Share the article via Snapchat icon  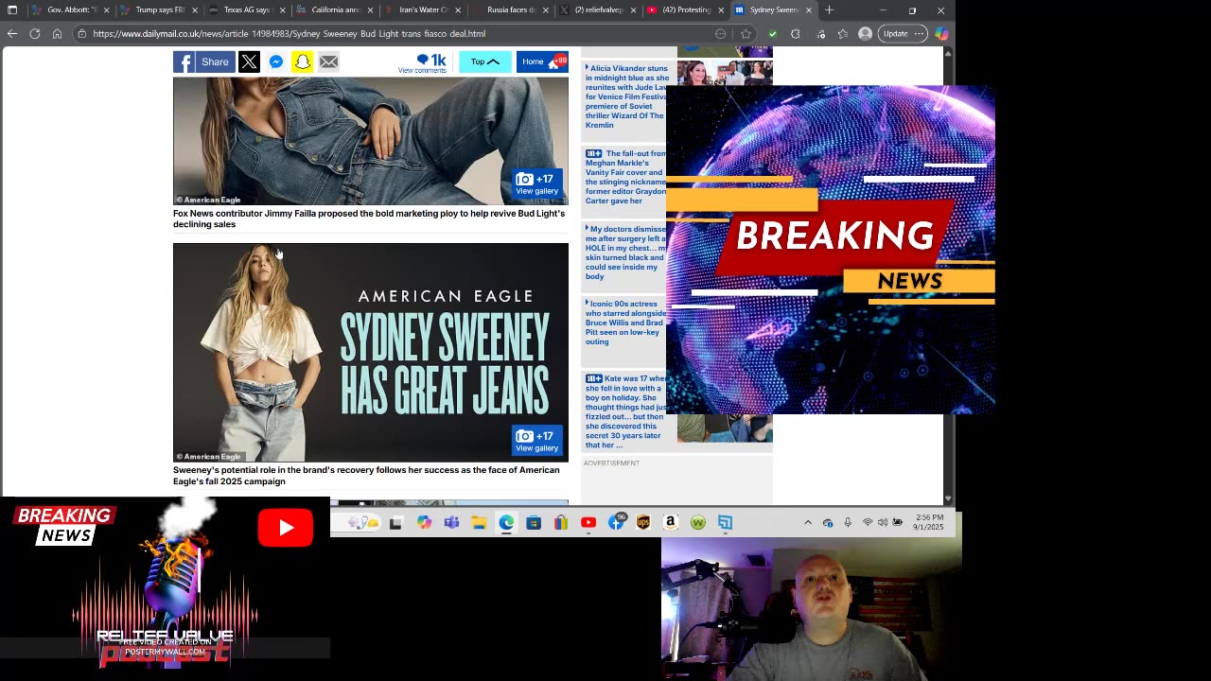pyautogui.click(x=302, y=61)
